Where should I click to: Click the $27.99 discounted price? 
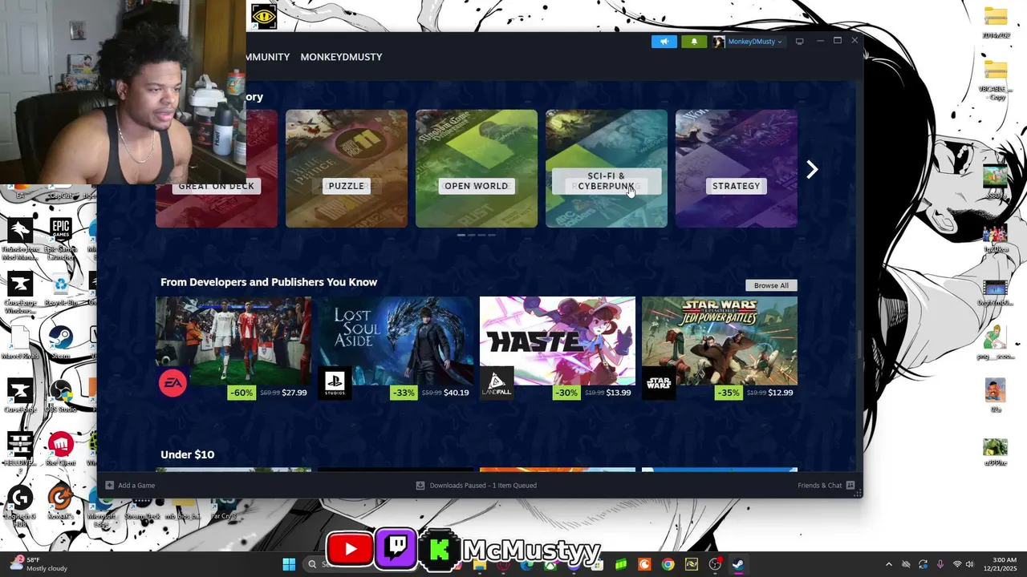(x=294, y=393)
